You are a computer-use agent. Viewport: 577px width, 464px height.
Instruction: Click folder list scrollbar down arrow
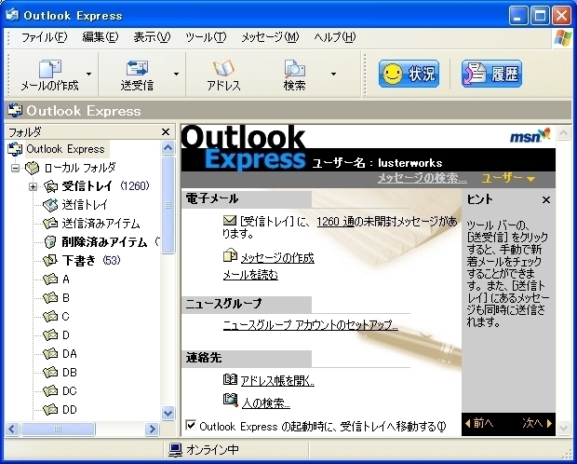pos(168,413)
